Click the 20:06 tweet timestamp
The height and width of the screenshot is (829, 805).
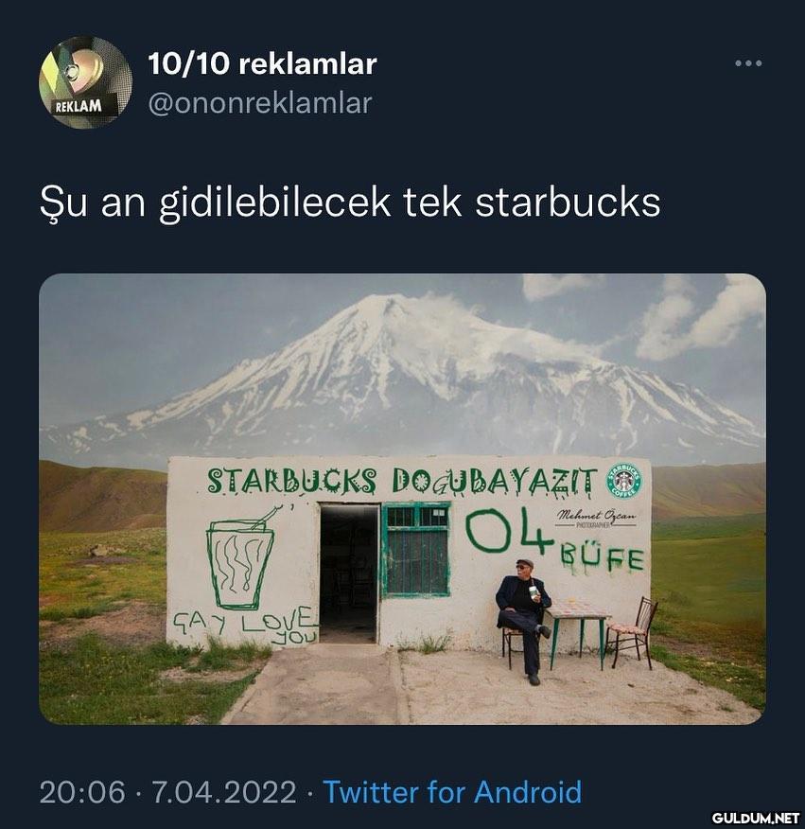[x=82, y=792]
